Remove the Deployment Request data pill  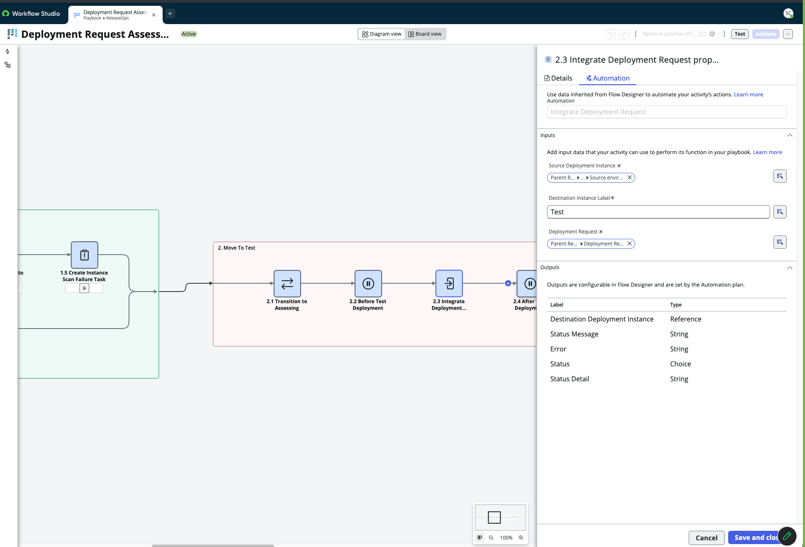click(x=629, y=244)
